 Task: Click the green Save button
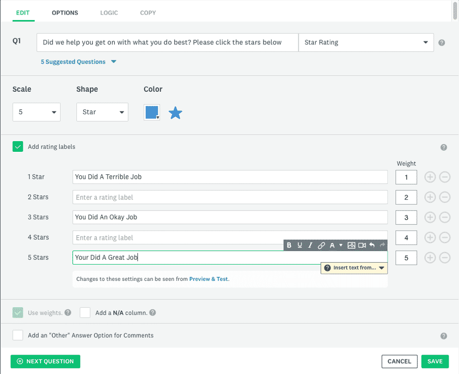coord(435,361)
